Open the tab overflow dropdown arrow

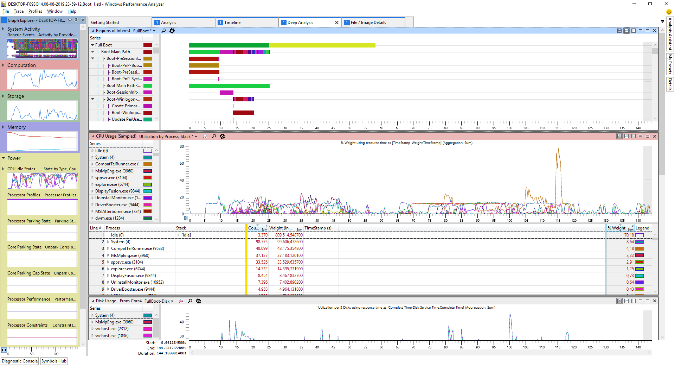[x=663, y=21]
